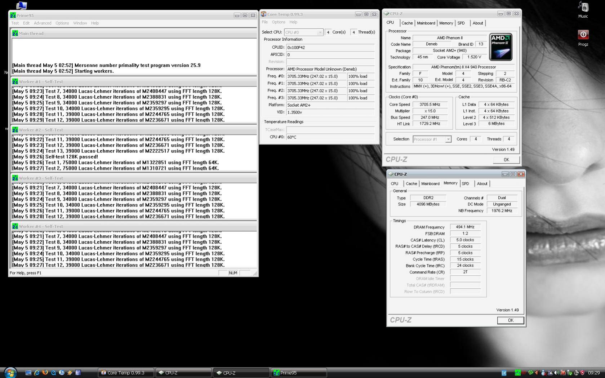The width and height of the screenshot is (605, 378).
Task: Open the Help menu in Prime95
Action: point(95,23)
